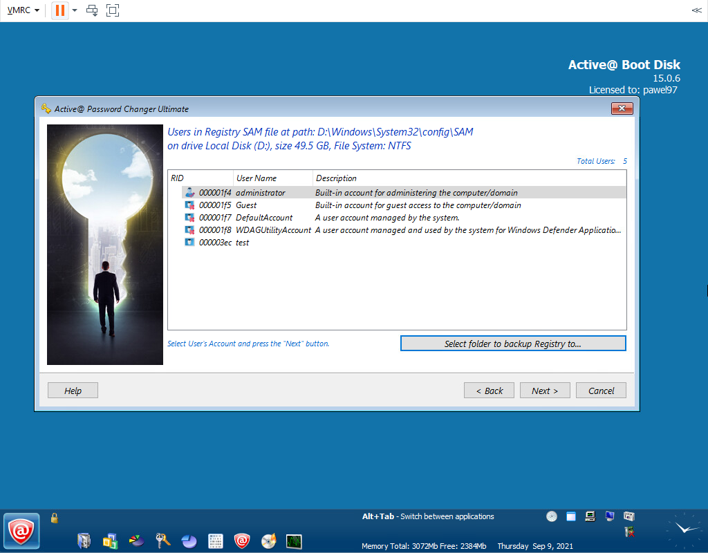Click the administrator account icon

(189, 192)
